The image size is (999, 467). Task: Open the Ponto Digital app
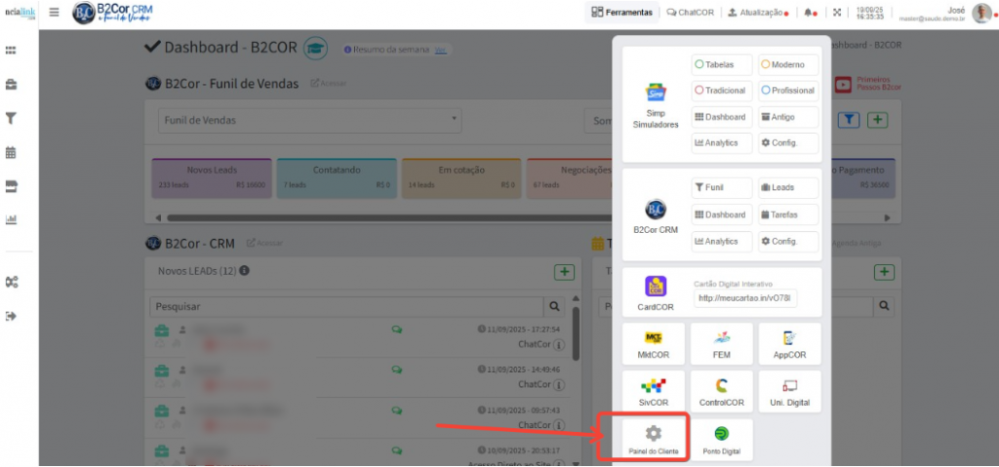(x=721, y=440)
